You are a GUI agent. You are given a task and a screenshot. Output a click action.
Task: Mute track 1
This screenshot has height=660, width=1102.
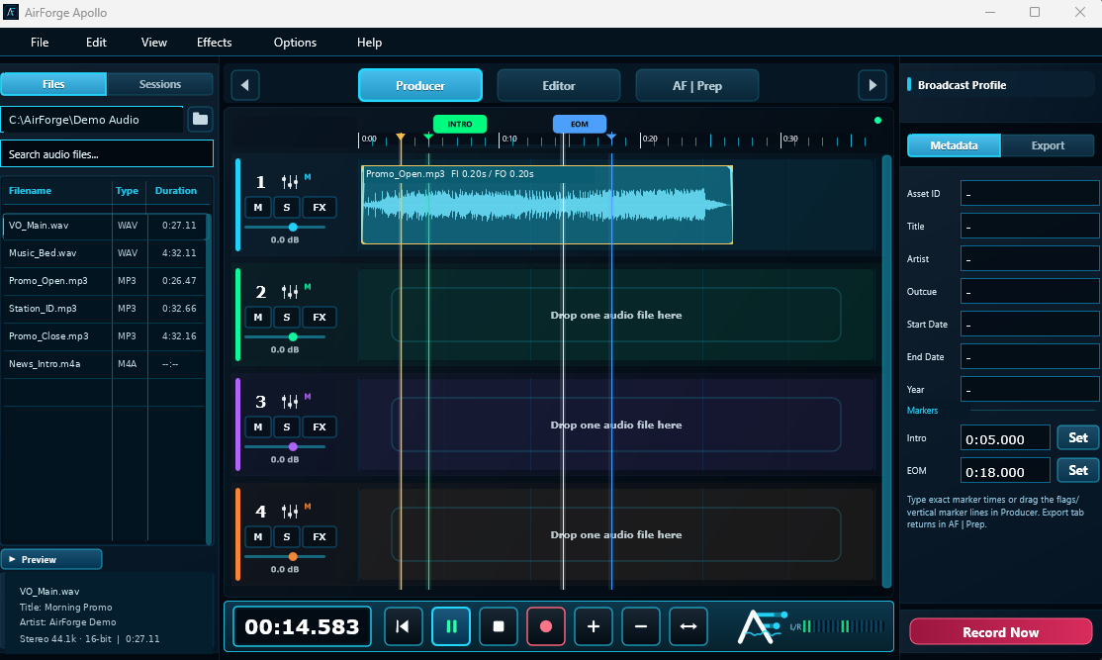click(x=258, y=208)
